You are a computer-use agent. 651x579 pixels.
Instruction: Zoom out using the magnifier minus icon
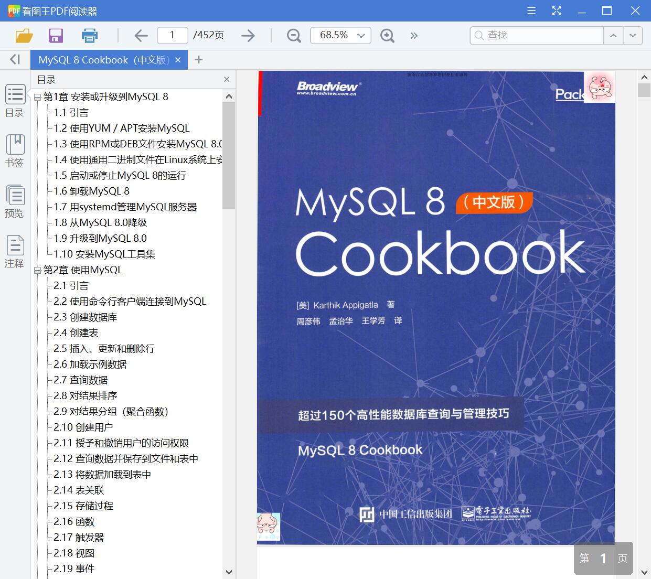(293, 35)
